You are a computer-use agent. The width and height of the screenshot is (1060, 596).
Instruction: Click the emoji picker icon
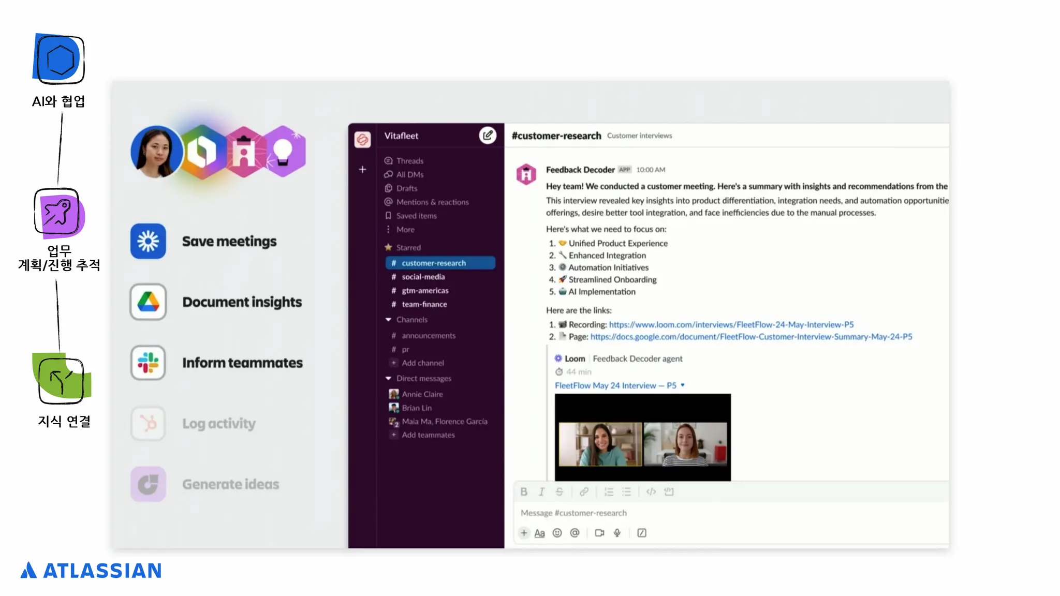557,533
